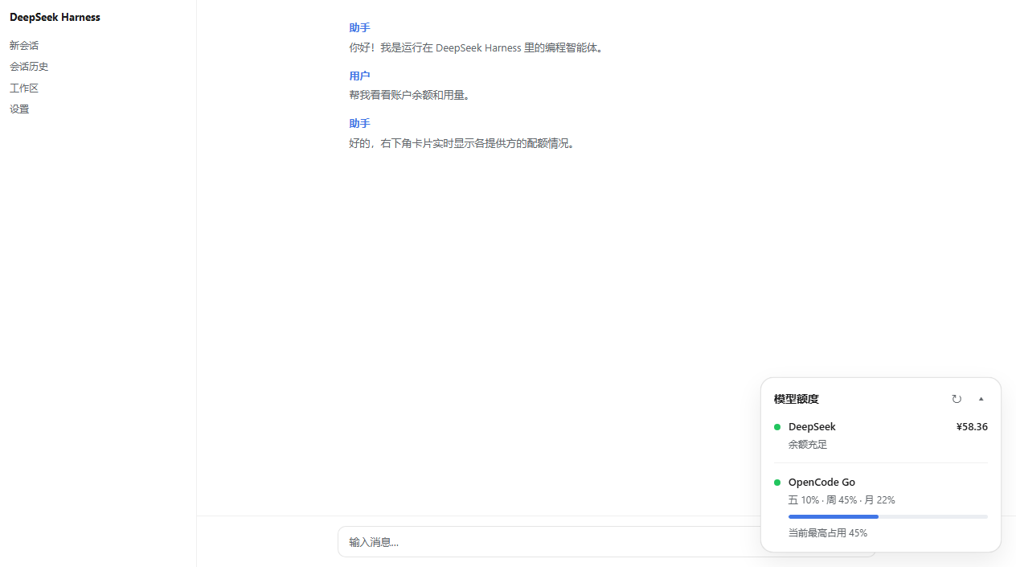1016x567 pixels.
Task: Click the reply 好的，右下角卡片实时显示各提供方的配额情况。
Action: [463, 143]
